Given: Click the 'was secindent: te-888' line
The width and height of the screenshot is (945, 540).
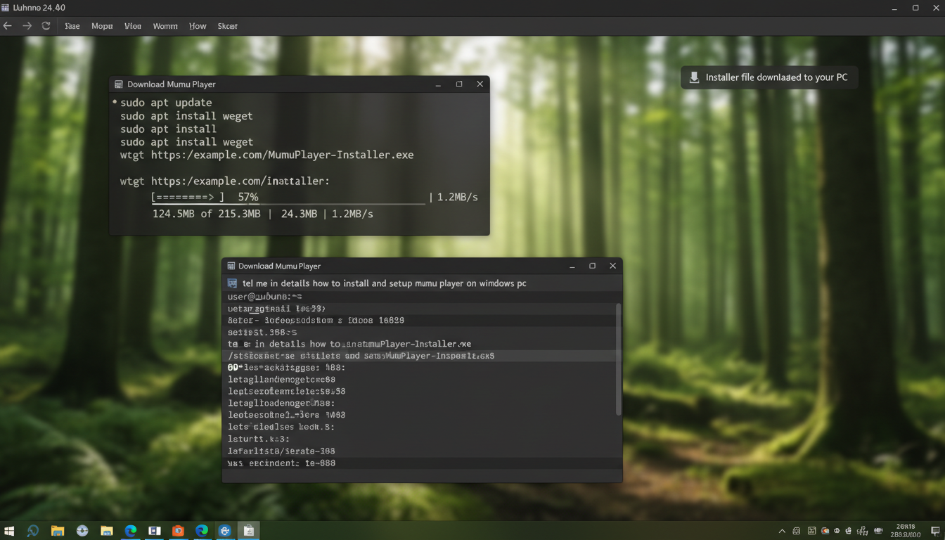Looking at the screenshot, I should (x=281, y=463).
